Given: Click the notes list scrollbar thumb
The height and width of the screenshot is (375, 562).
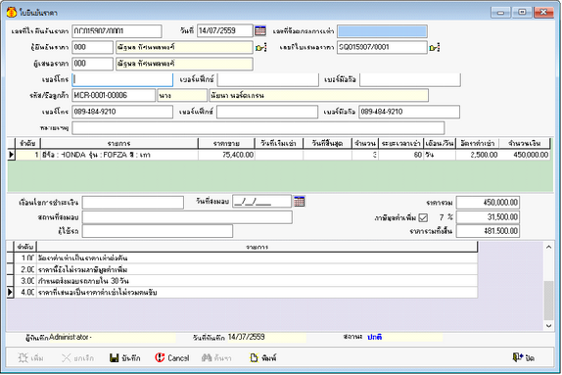Looking at the screenshot, I should click(548, 301).
